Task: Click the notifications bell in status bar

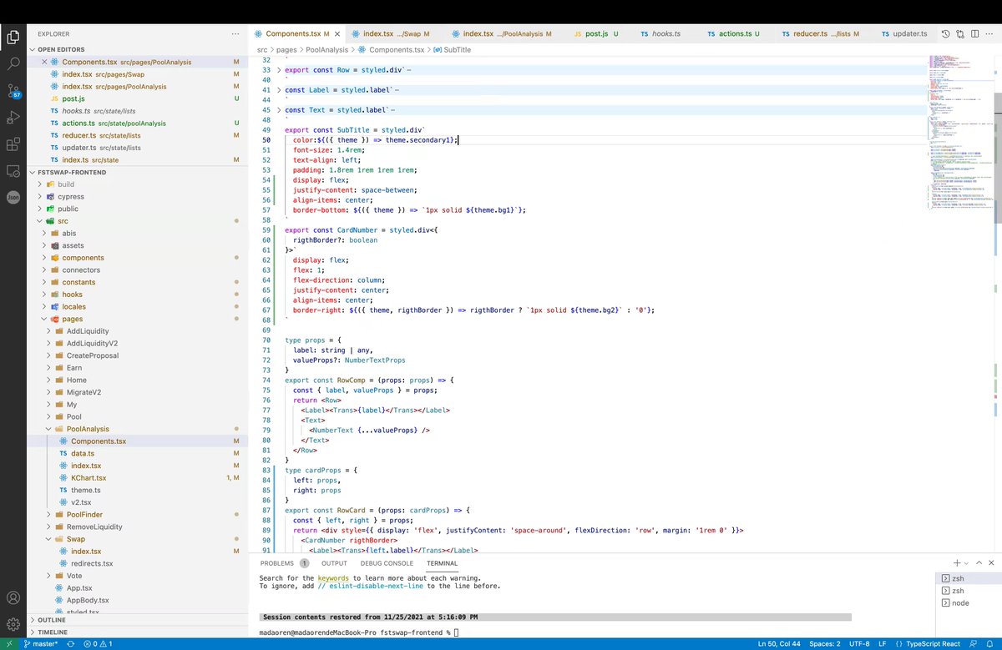Action: [x=990, y=644]
